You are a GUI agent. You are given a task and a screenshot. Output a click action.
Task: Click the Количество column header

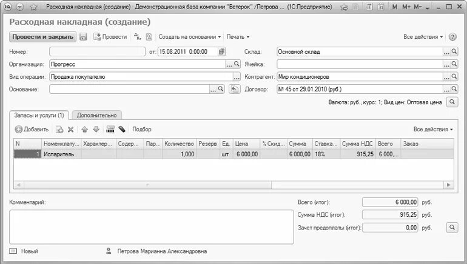tap(179, 144)
